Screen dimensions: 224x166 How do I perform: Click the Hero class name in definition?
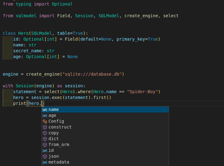22,34
